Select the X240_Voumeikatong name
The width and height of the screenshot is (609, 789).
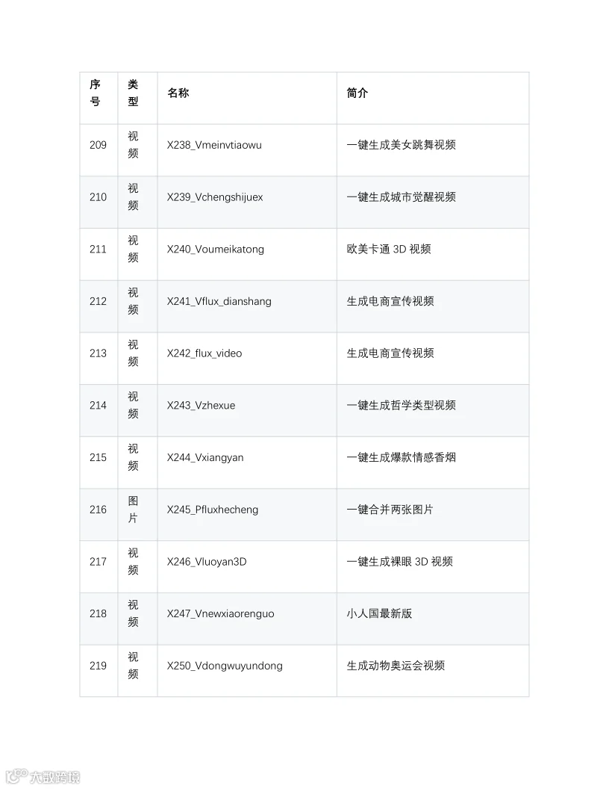click(215, 250)
